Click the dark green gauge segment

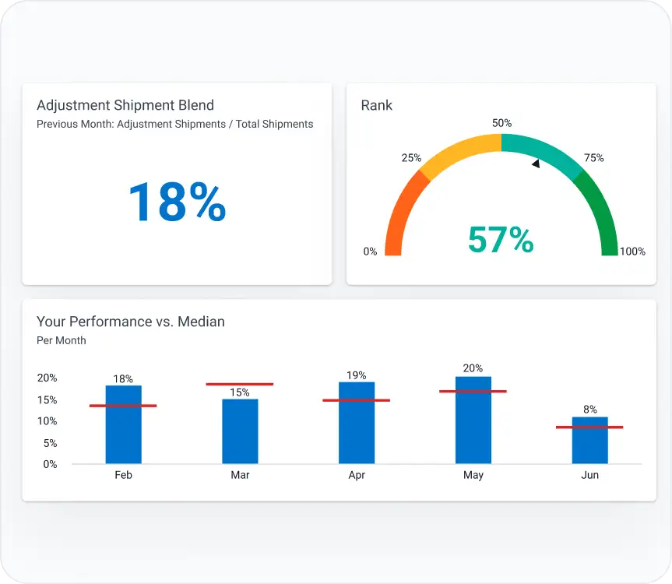(602, 210)
